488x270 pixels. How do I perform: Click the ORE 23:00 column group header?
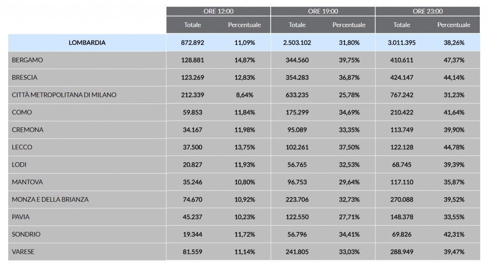pos(427,11)
